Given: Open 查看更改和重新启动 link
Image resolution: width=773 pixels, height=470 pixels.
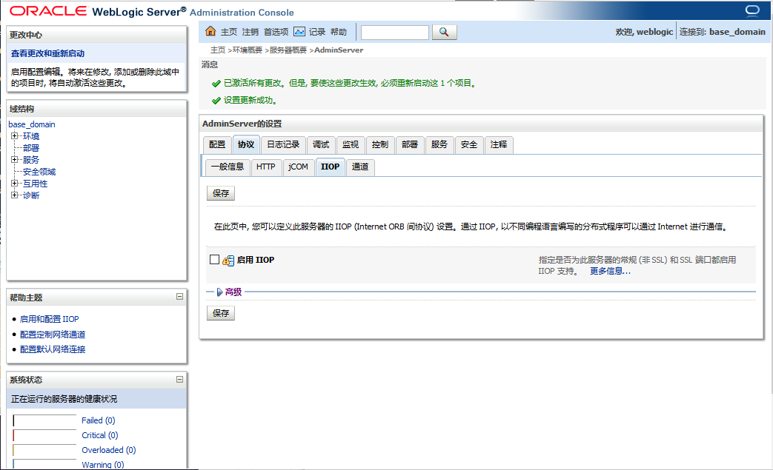Looking at the screenshot, I should point(47,53).
